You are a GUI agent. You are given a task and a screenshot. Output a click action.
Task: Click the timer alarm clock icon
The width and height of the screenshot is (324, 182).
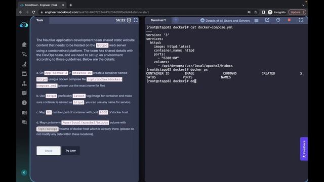tap(129, 20)
